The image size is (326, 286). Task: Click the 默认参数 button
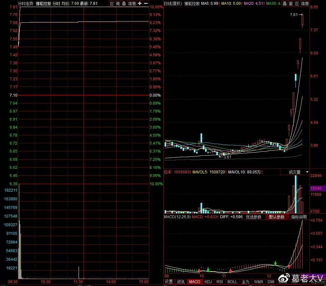click(x=277, y=217)
